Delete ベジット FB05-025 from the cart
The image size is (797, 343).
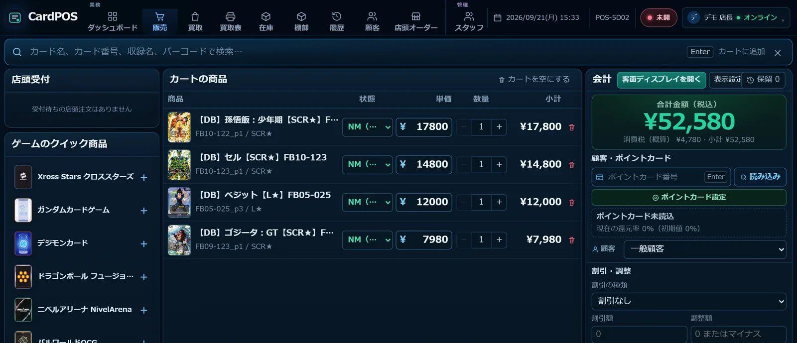tap(572, 203)
